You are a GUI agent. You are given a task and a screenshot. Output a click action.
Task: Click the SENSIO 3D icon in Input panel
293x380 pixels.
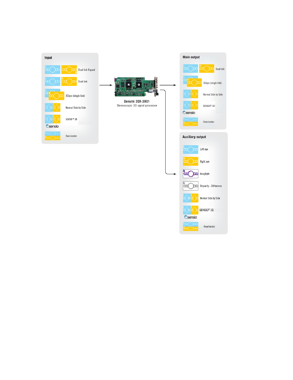tap(53, 119)
